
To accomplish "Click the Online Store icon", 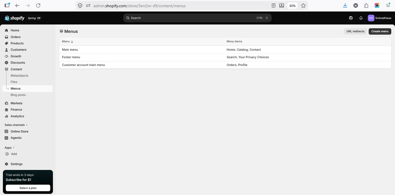I will [x=7, y=131].
